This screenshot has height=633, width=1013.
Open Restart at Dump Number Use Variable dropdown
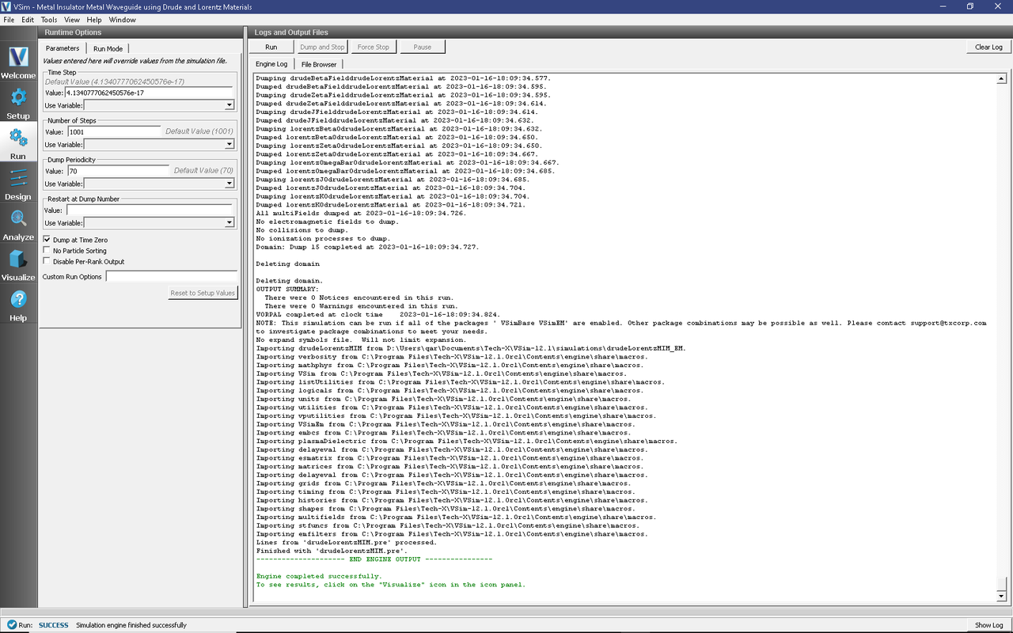click(x=159, y=222)
